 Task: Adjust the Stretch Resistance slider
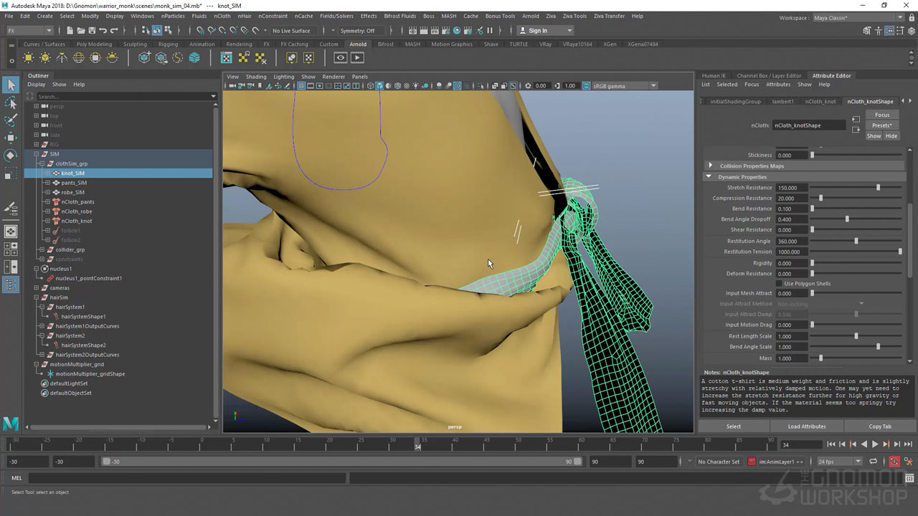click(x=878, y=188)
